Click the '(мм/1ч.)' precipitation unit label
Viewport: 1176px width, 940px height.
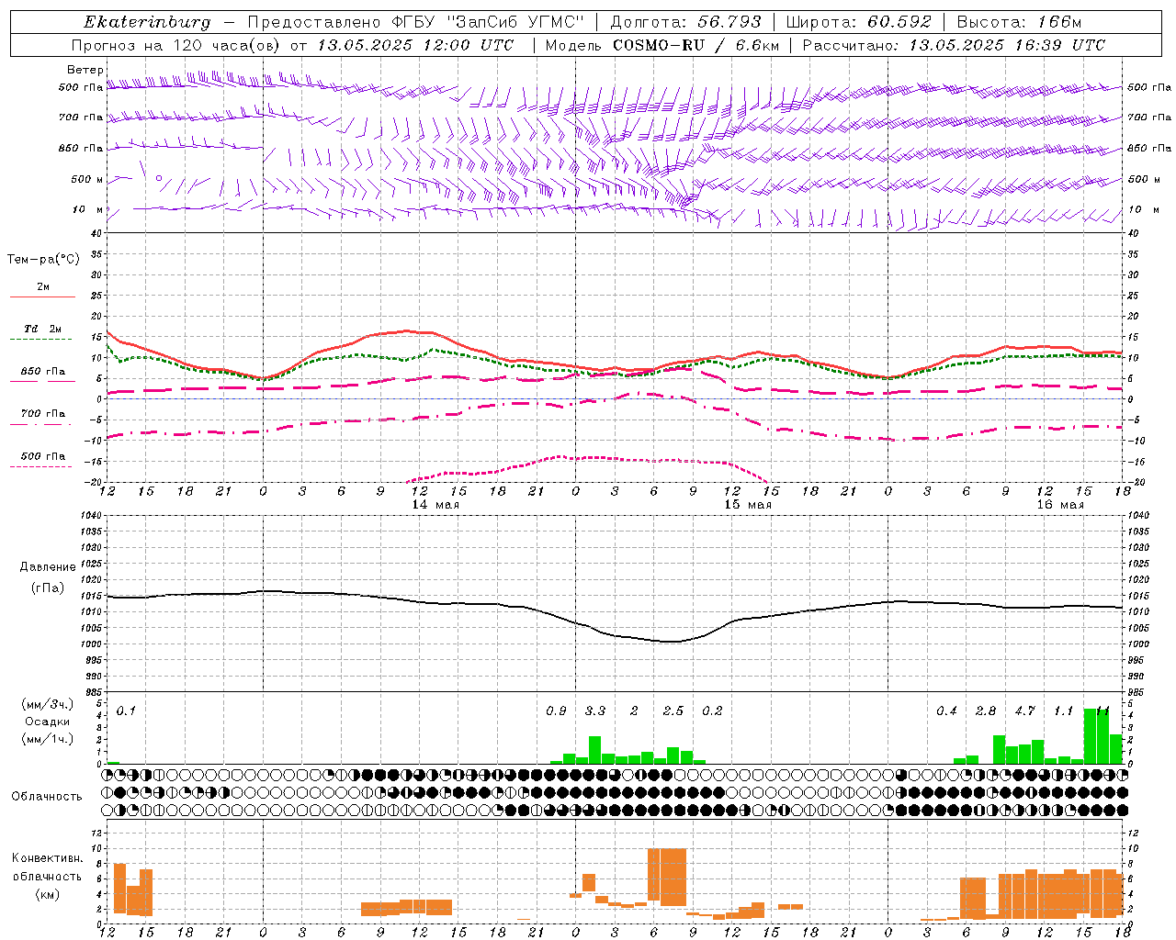click(48, 739)
